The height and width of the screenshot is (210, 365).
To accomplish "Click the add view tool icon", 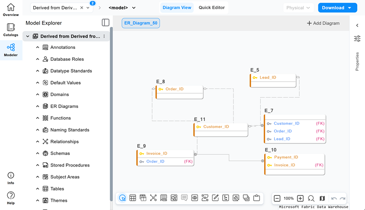I will point(143,198).
